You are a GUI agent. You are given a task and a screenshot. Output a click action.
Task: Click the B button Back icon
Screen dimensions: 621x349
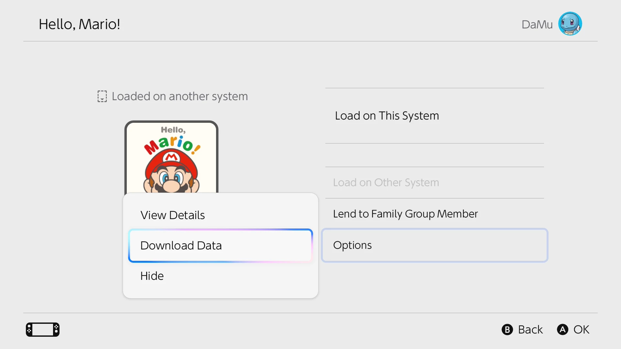[507, 330]
